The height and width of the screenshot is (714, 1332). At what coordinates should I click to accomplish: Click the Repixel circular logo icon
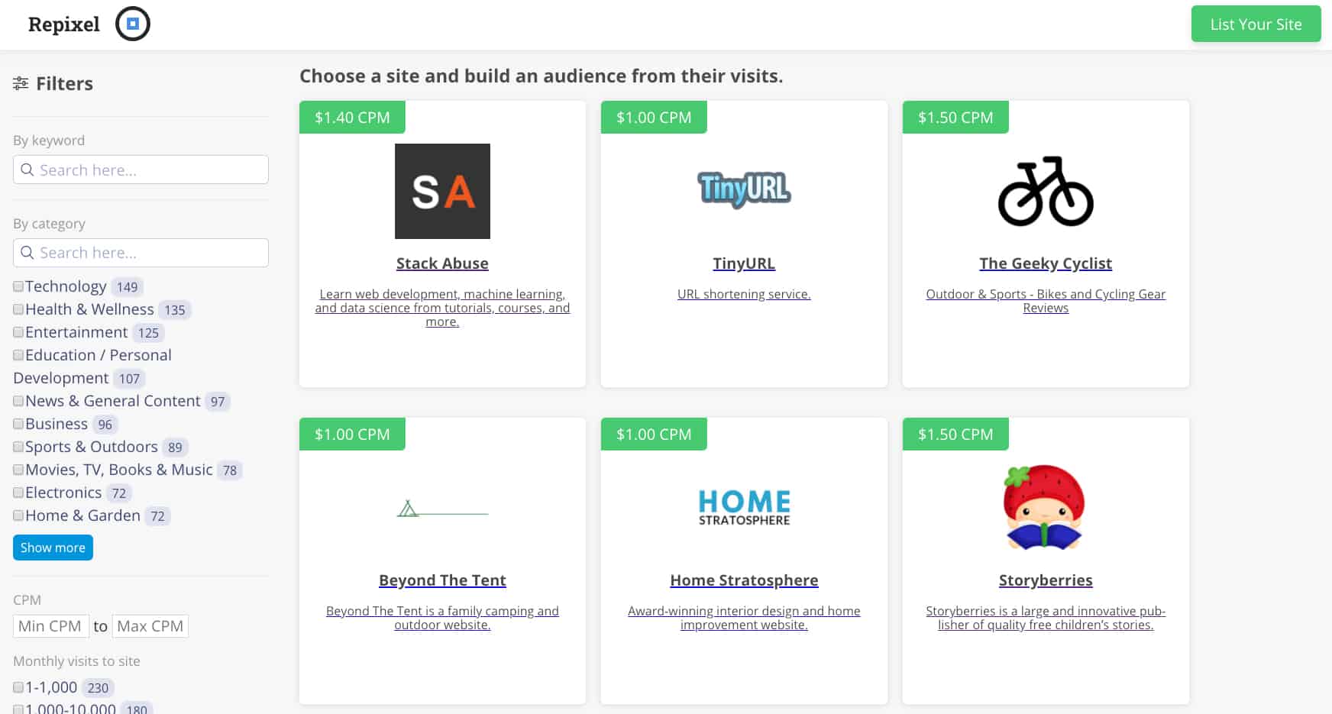[132, 24]
